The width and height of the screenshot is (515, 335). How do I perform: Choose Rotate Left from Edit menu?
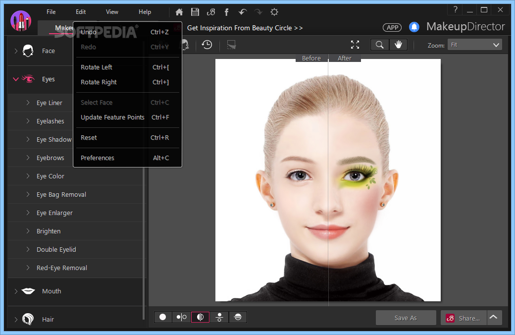pyautogui.click(x=97, y=67)
